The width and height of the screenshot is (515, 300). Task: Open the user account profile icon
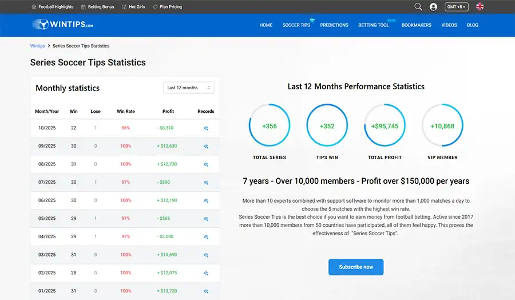(433, 7)
